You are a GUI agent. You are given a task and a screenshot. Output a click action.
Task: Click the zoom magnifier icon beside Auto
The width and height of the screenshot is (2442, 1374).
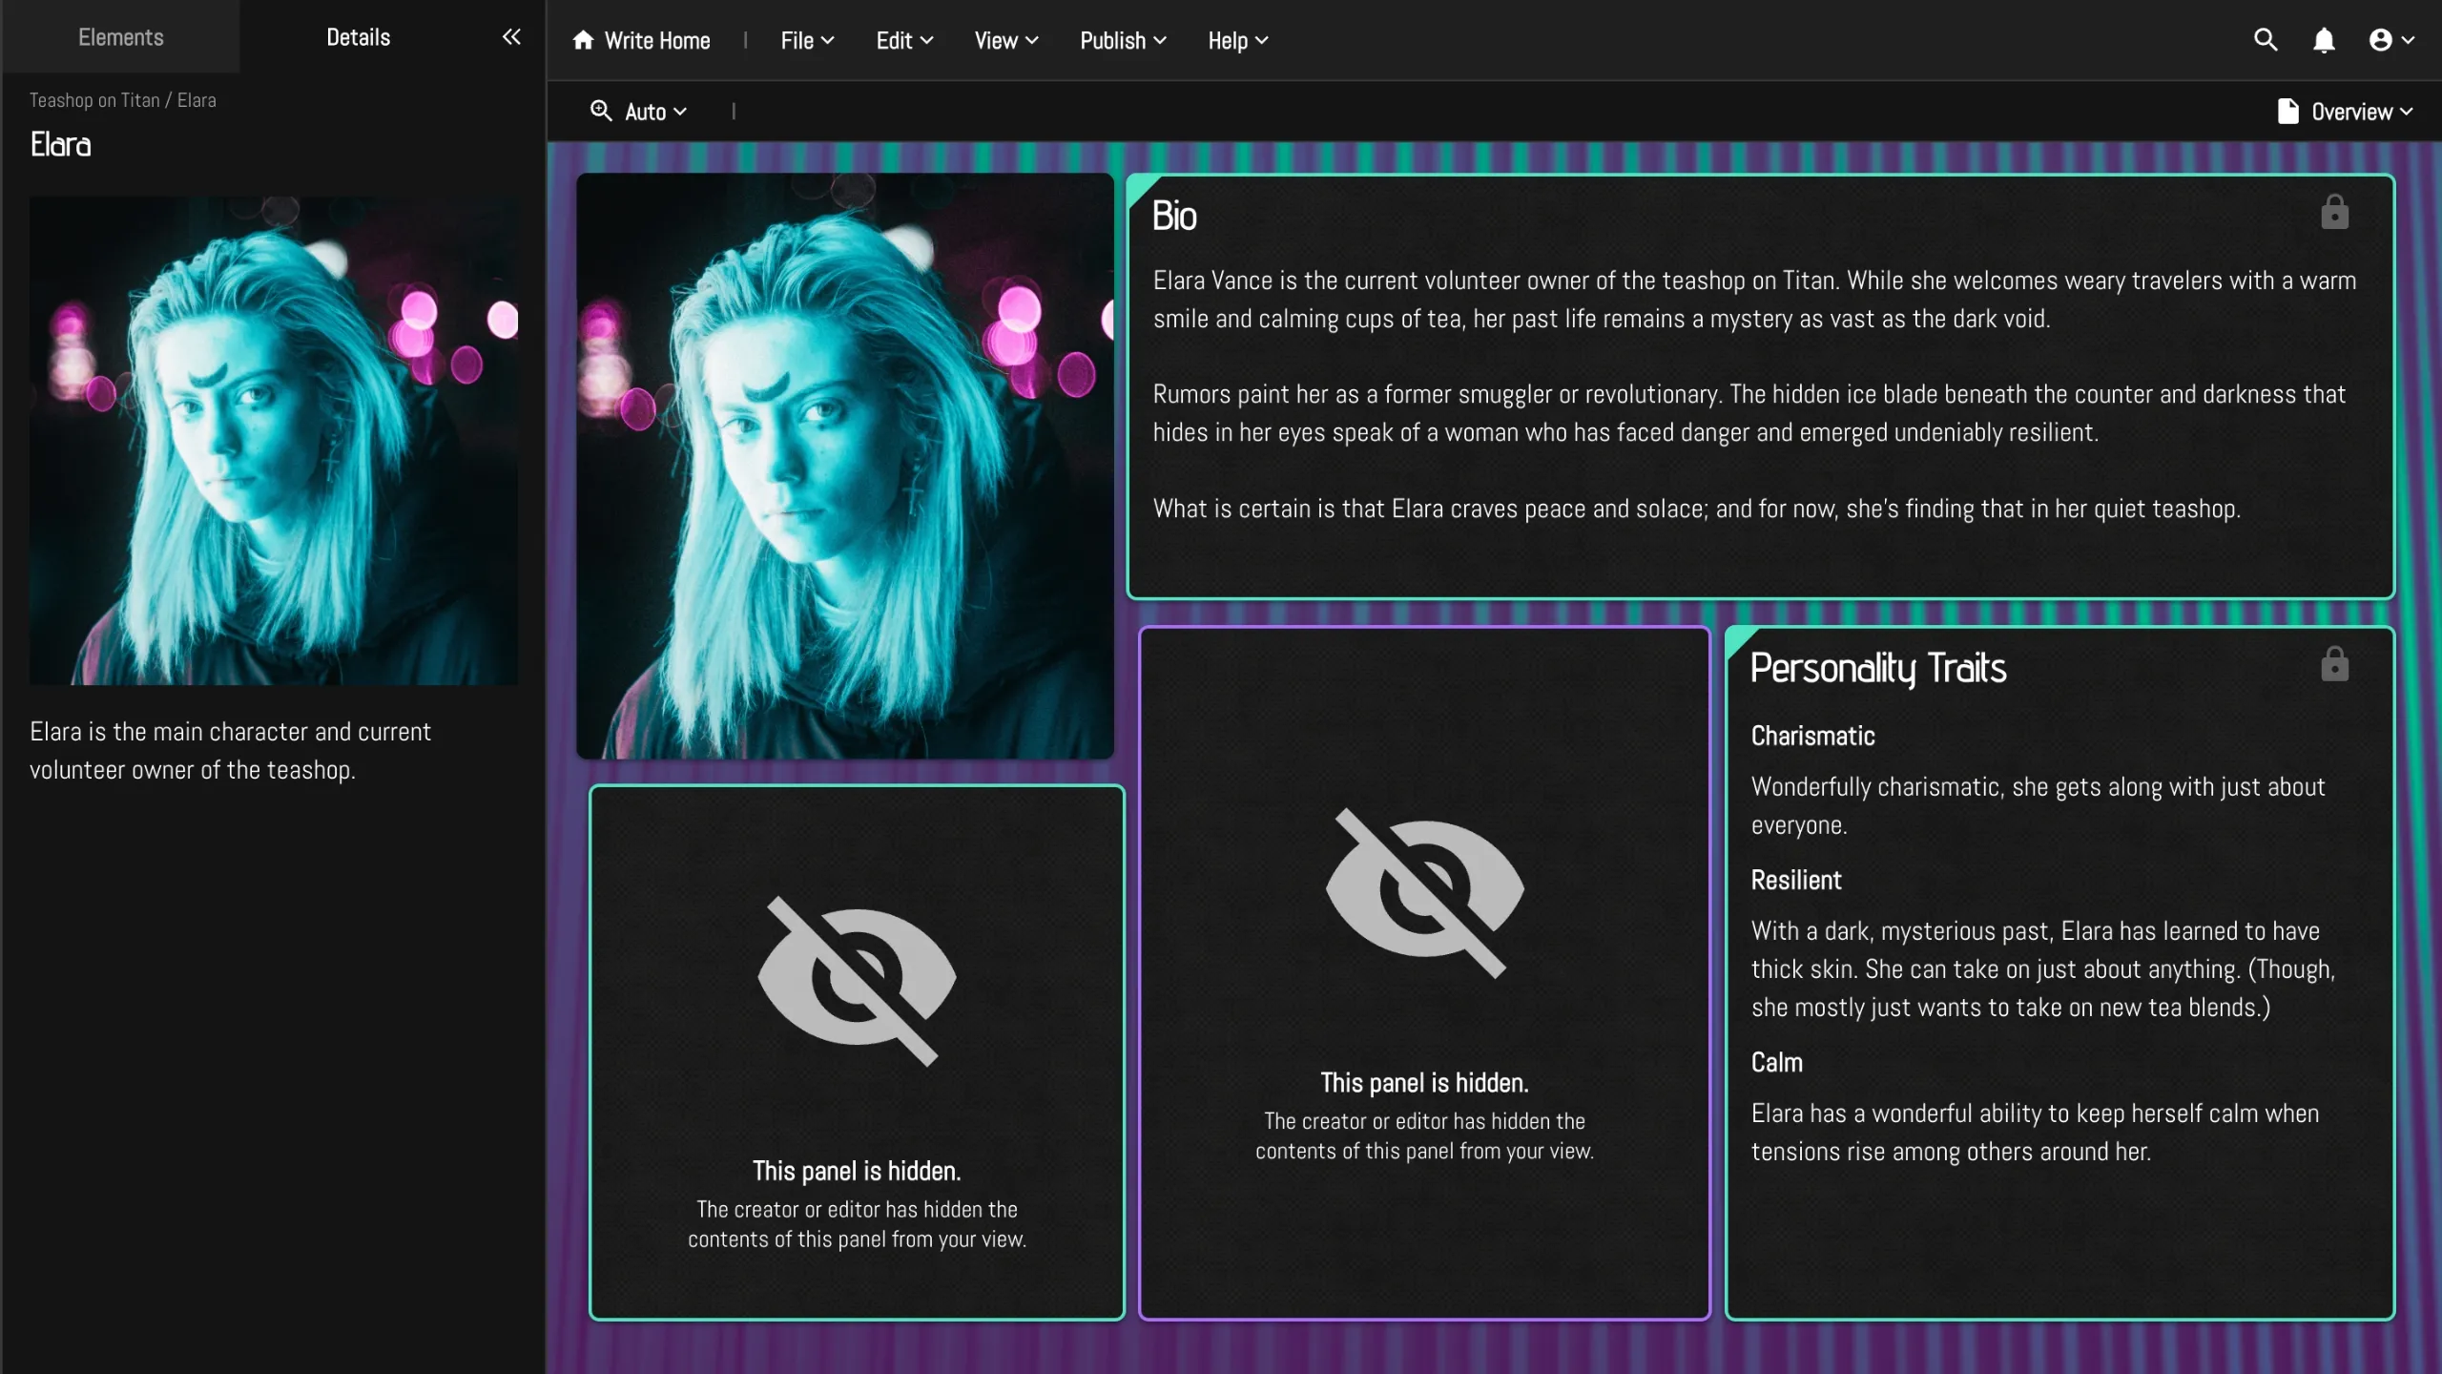[x=601, y=111]
